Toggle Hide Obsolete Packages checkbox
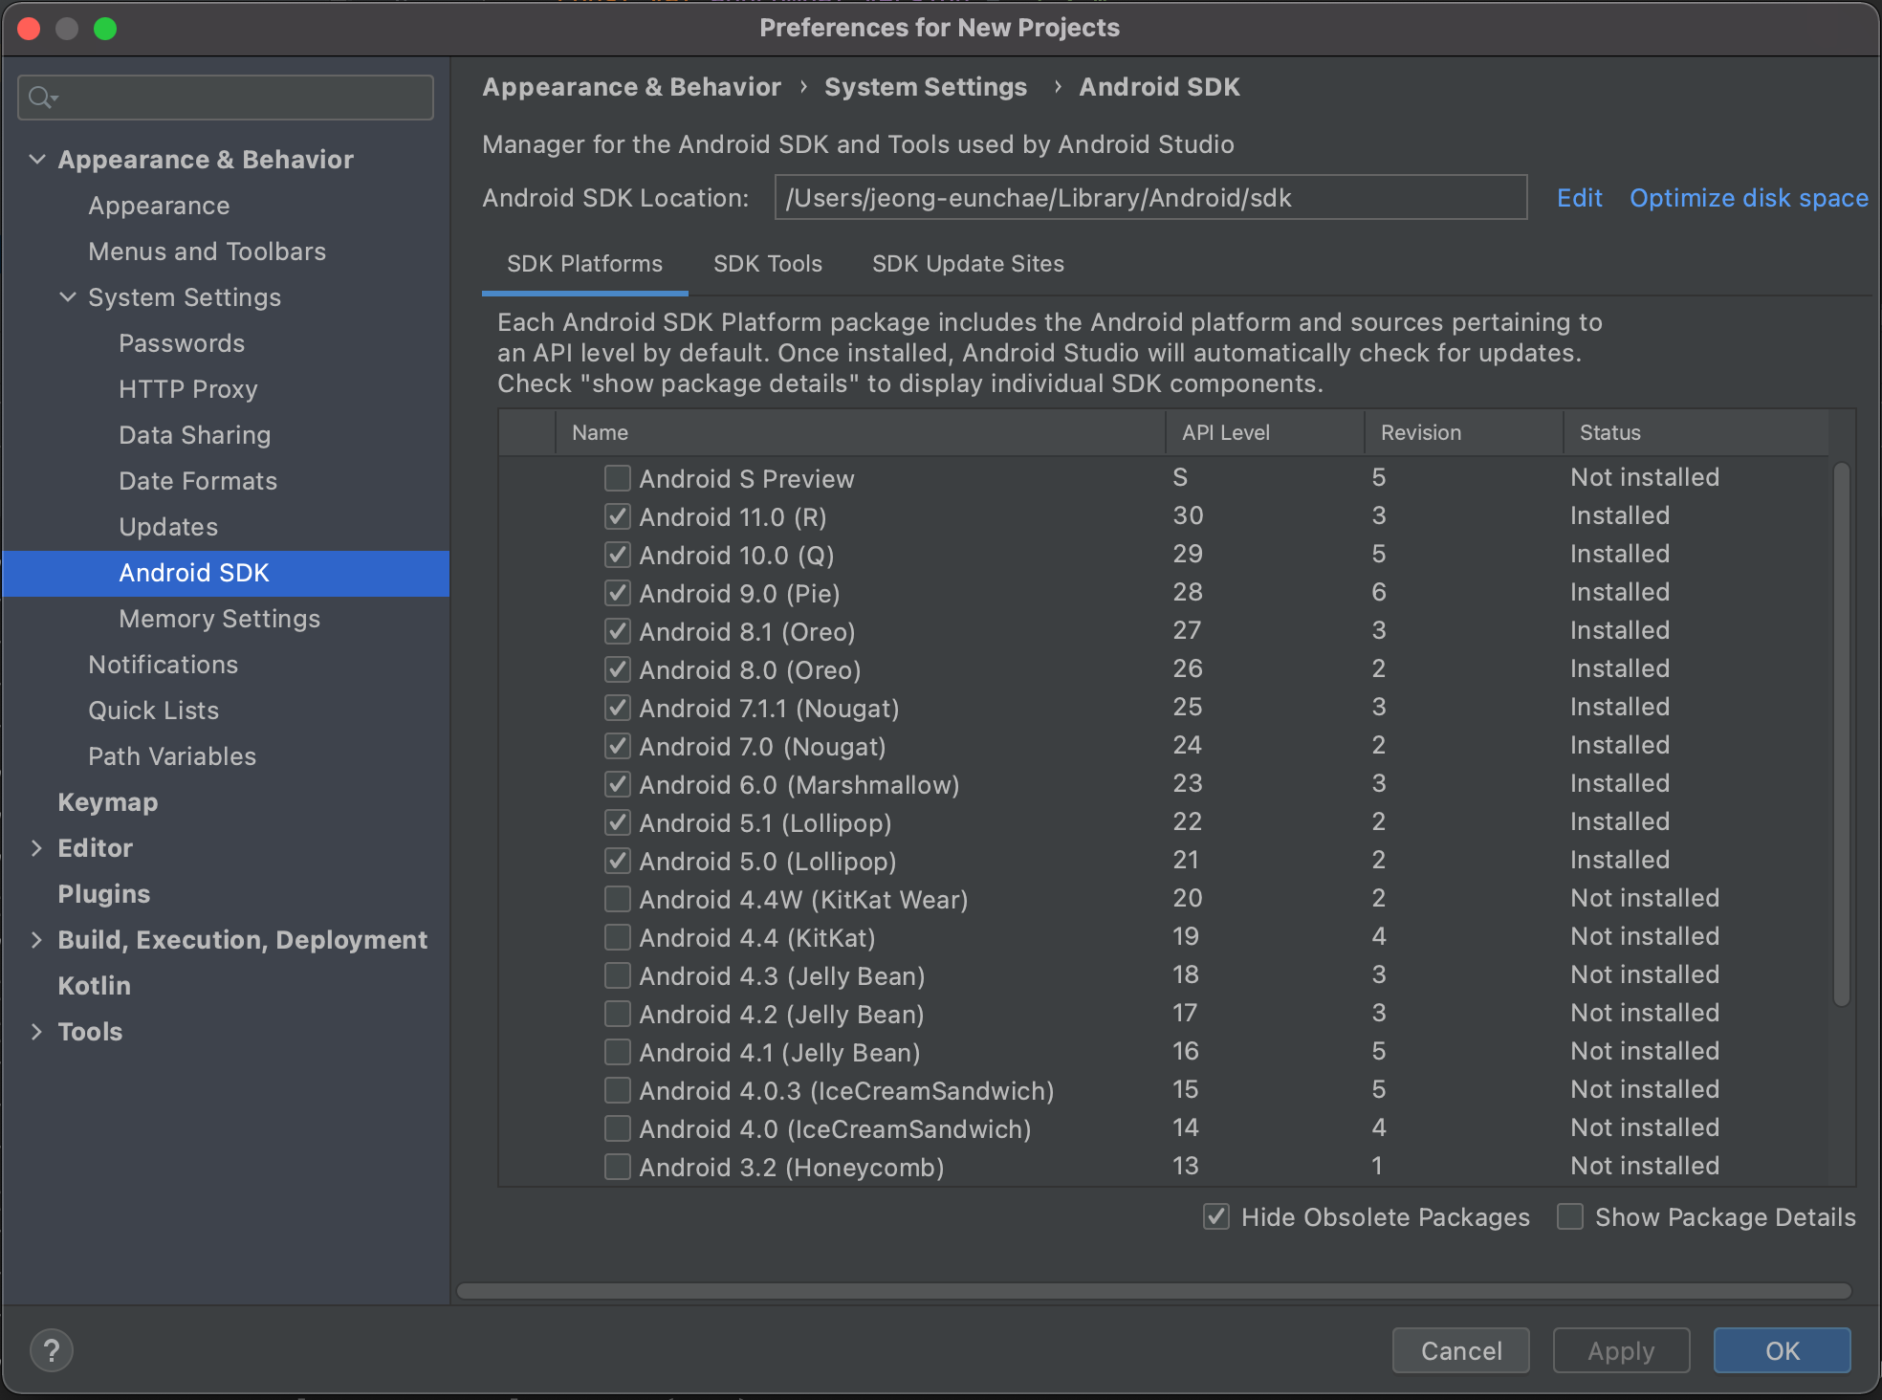 tap(1216, 1216)
